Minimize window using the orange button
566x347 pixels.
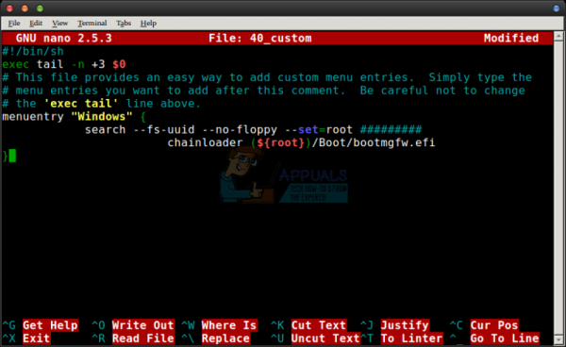pos(25,8)
